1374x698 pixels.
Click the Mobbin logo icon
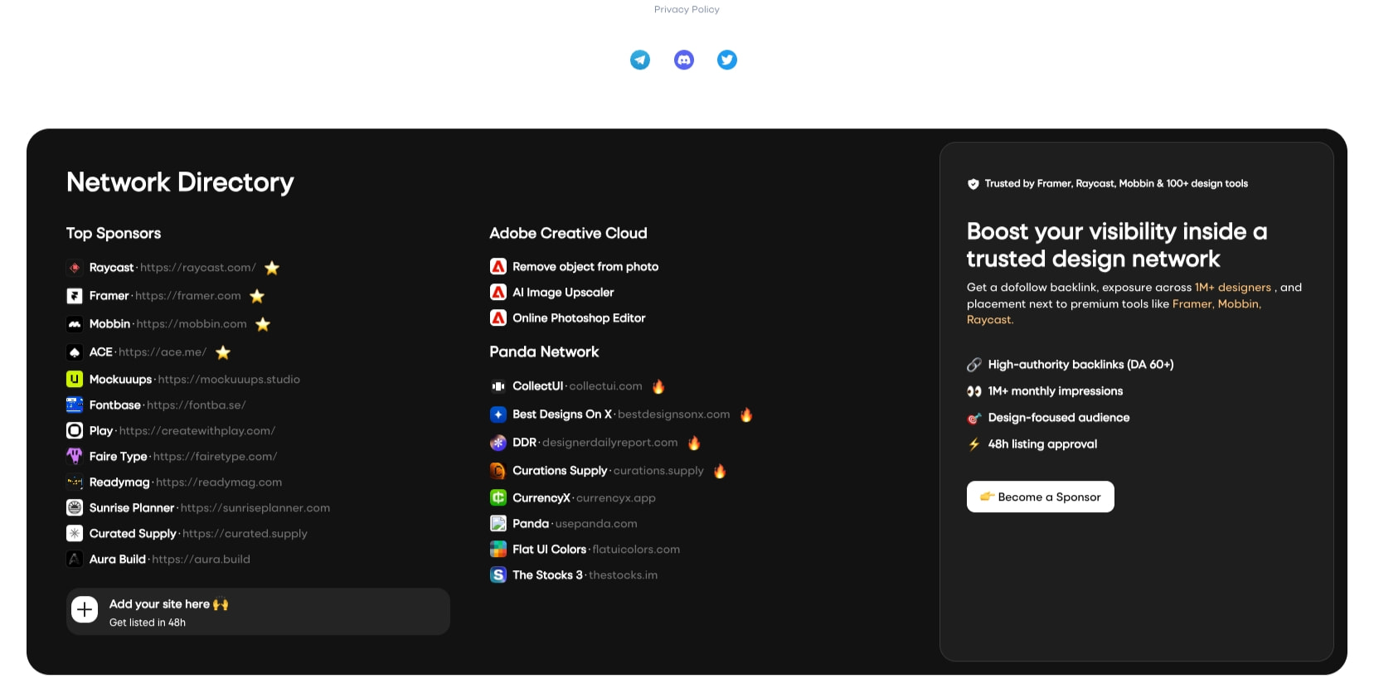75,324
